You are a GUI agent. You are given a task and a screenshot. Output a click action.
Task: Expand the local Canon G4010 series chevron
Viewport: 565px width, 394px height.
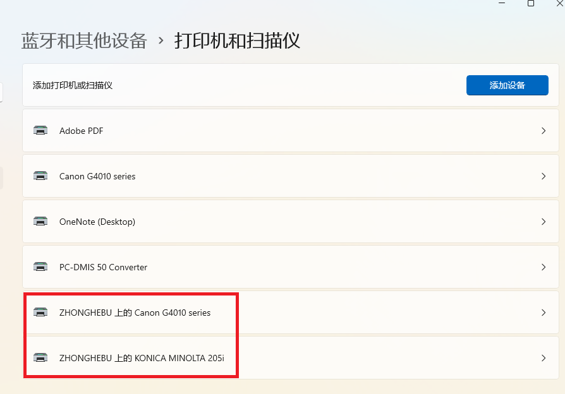544,176
